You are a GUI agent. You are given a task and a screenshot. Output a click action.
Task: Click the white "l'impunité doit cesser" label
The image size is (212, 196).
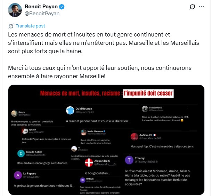[148, 93]
